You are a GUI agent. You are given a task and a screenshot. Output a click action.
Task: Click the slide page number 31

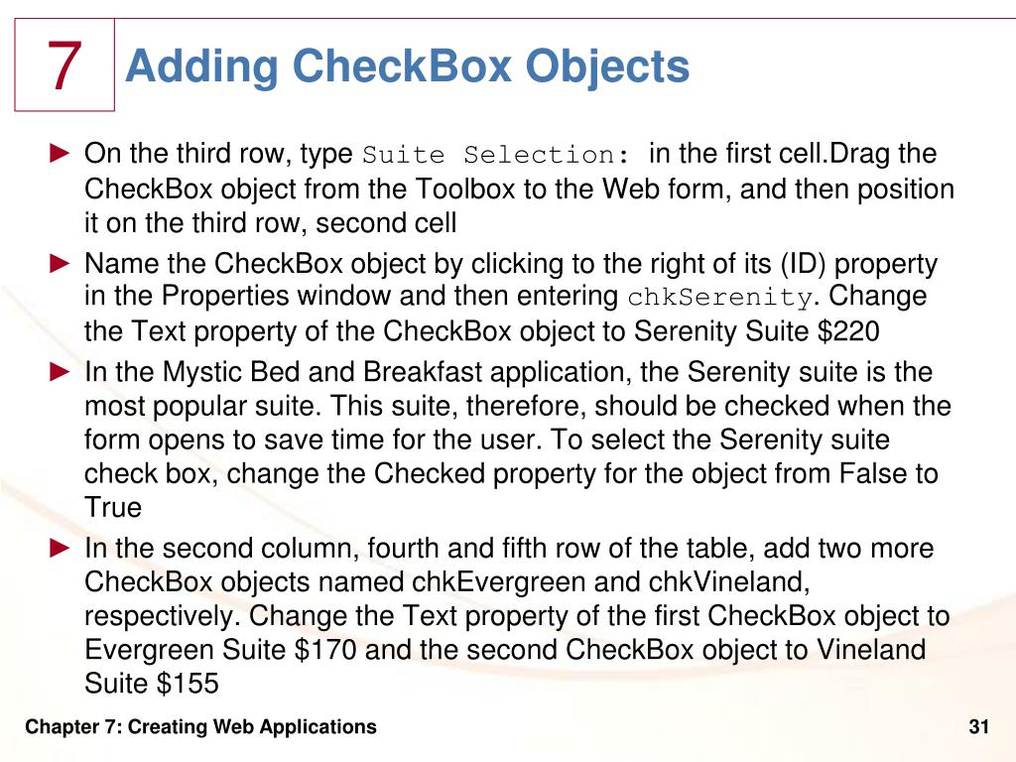point(978,727)
